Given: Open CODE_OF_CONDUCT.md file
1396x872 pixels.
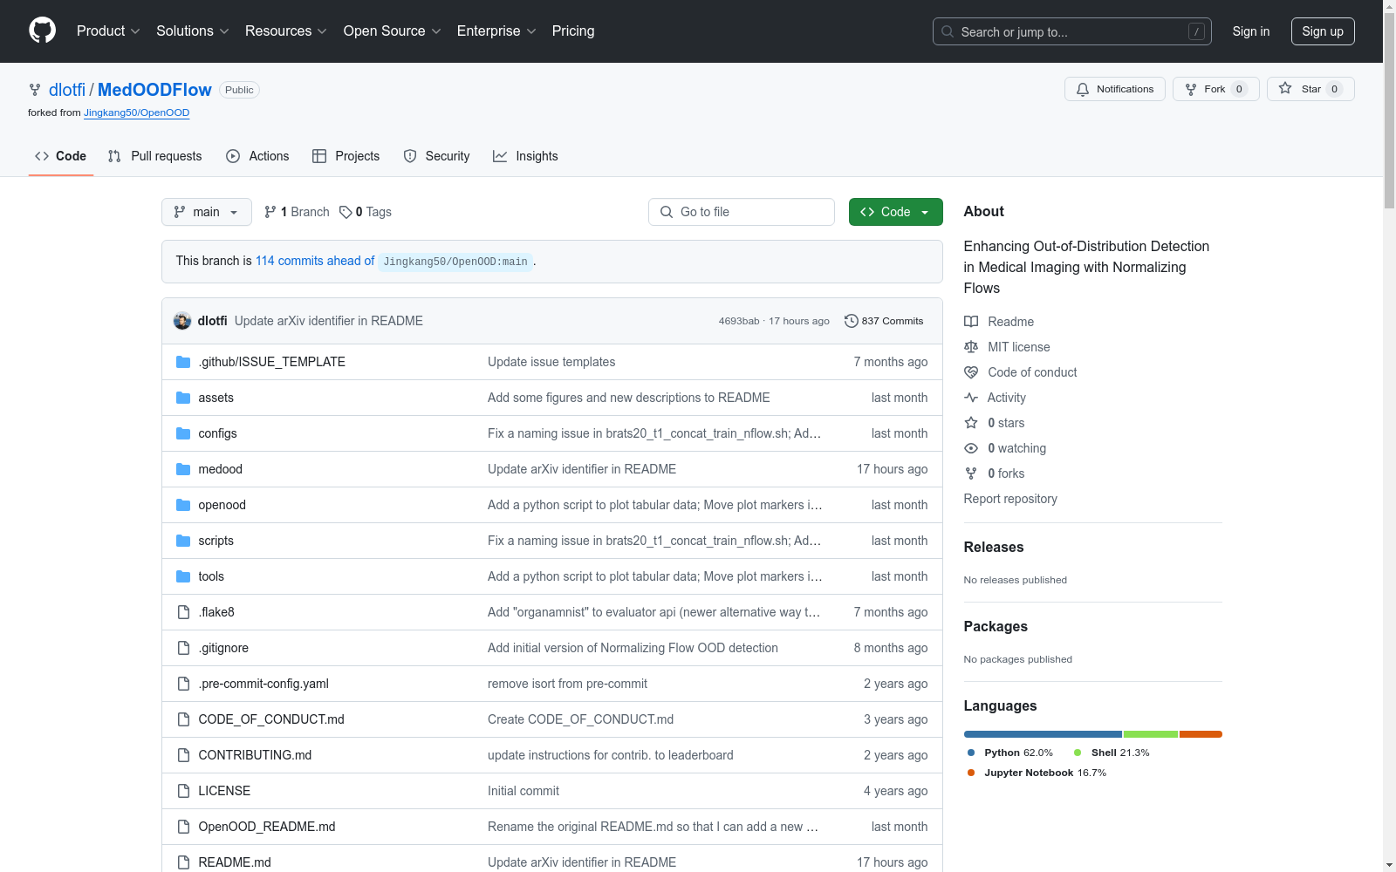Looking at the screenshot, I should 271,719.
